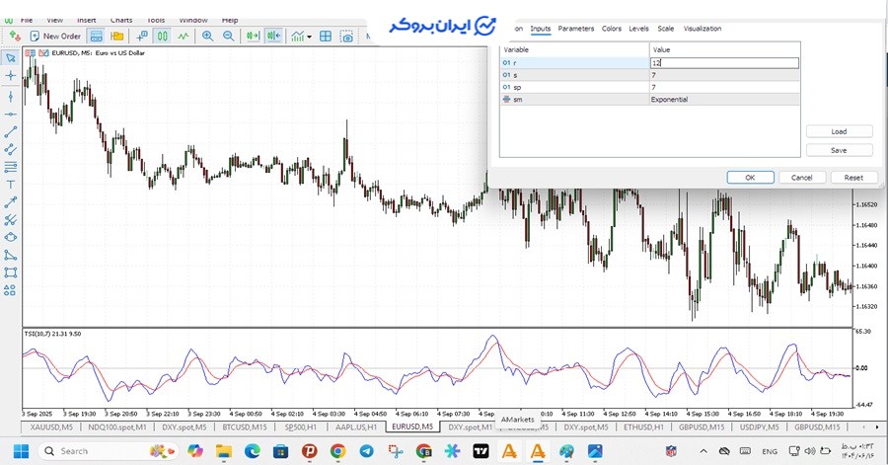Switch to XAUUSD,M5 chart tab
888x465 pixels.
click(x=51, y=427)
